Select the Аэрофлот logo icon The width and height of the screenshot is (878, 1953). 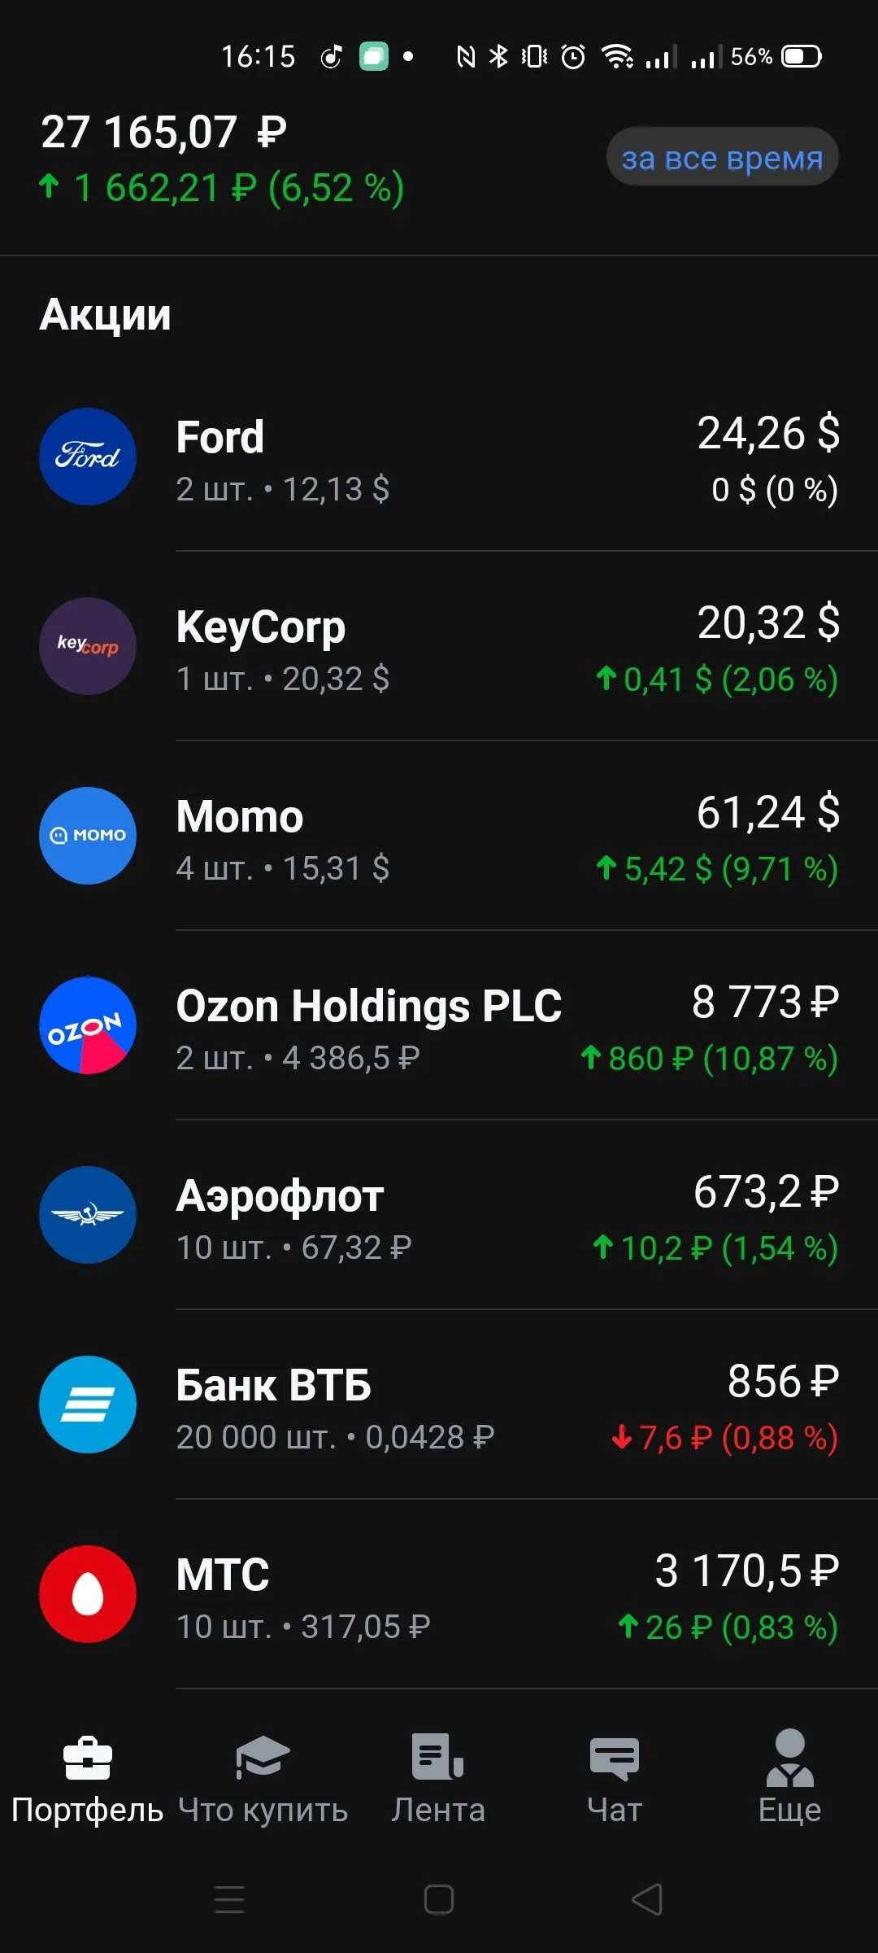tap(88, 1215)
